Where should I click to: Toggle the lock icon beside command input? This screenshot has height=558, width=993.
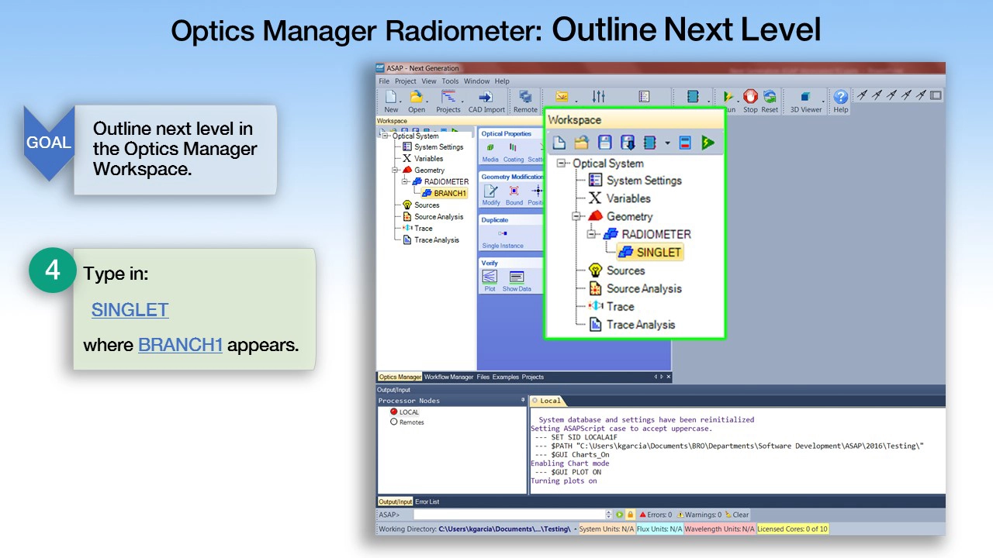(x=630, y=515)
